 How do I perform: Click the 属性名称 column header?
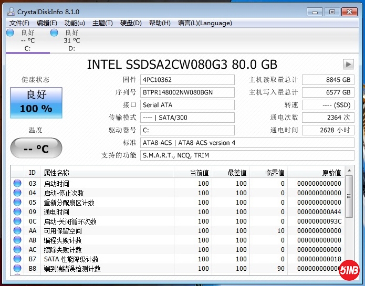[x=56, y=173]
